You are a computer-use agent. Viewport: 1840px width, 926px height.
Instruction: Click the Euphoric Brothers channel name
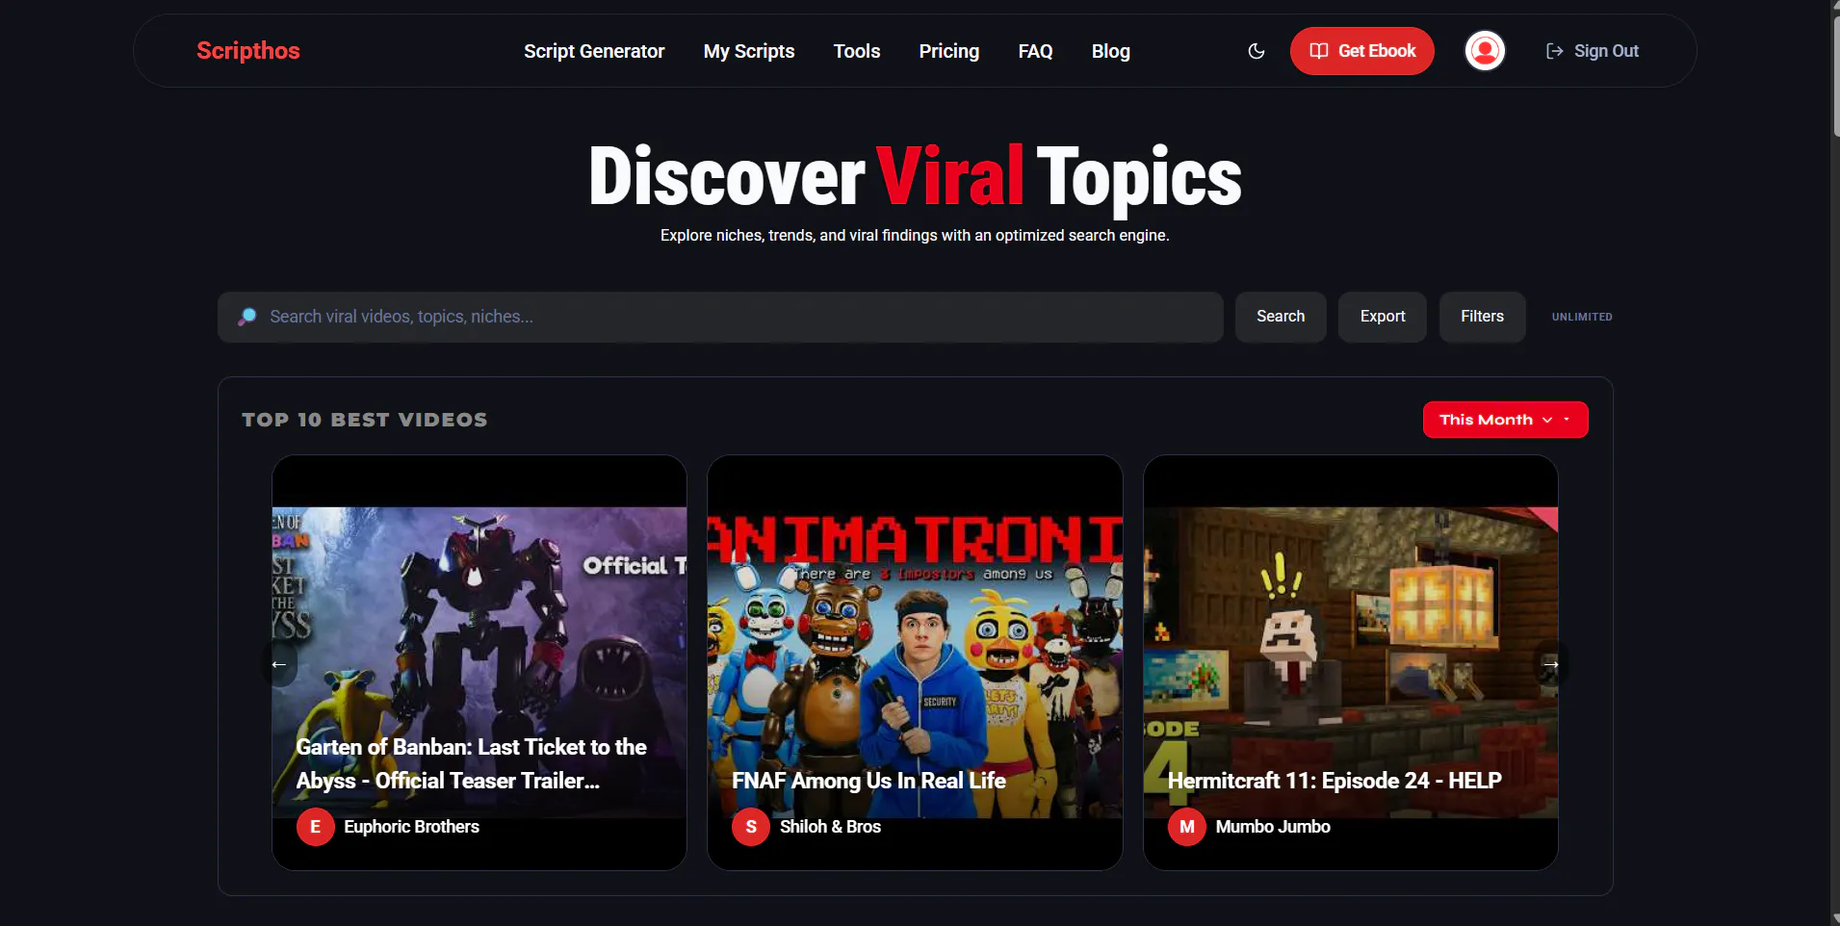[411, 827]
